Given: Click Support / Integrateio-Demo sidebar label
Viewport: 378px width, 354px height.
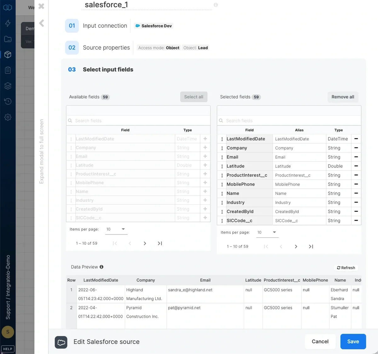Looking at the screenshot, I should click(x=8, y=287).
